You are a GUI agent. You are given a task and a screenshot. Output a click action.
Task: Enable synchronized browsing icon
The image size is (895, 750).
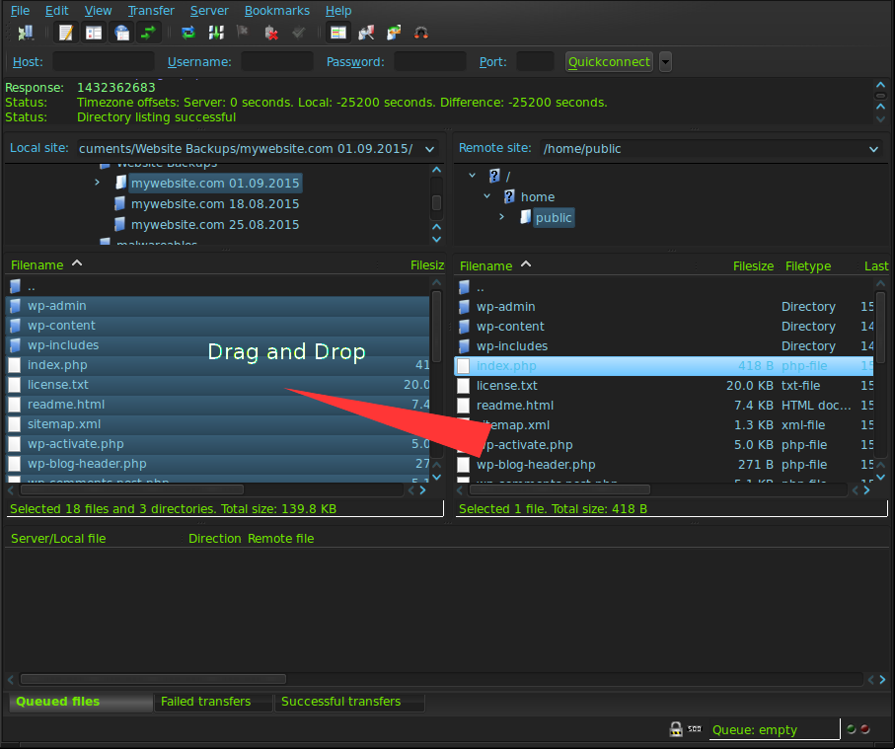[394, 33]
